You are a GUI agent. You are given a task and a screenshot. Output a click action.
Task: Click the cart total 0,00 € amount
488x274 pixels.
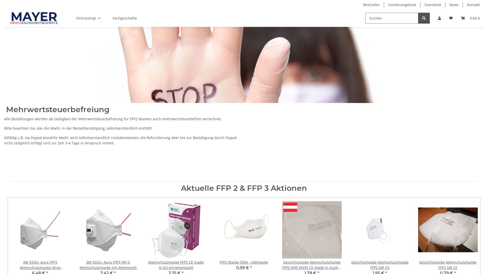click(475, 18)
